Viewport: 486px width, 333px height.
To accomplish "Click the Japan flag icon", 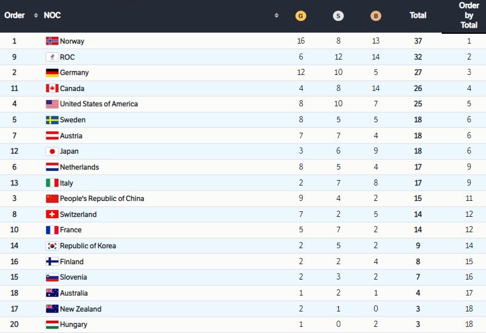I will pyautogui.click(x=52, y=151).
